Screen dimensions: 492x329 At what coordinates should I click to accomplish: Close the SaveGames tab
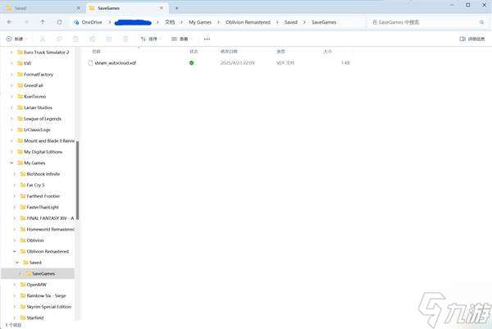pyautogui.click(x=162, y=8)
